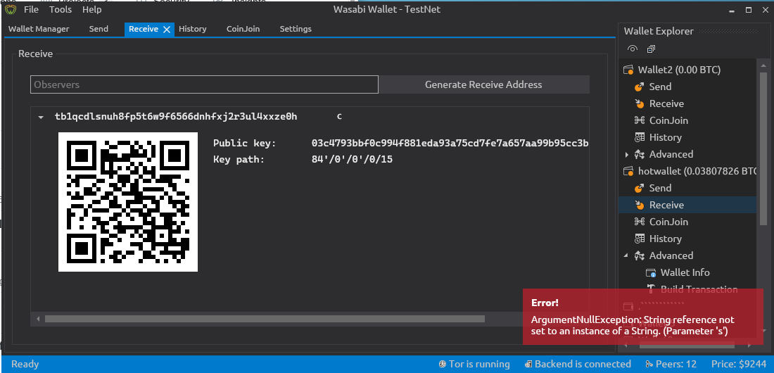
Task: Click the Wallet Info icon
Action: pyautogui.click(x=651, y=272)
